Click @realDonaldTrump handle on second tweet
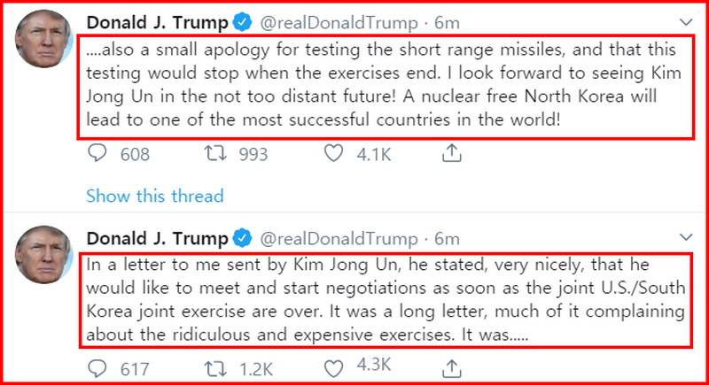Screen dimensions: 709x385 click(339, 239)
